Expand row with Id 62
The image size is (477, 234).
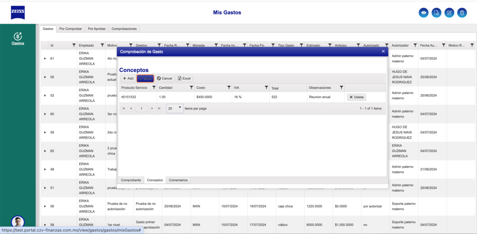point(45,151)
